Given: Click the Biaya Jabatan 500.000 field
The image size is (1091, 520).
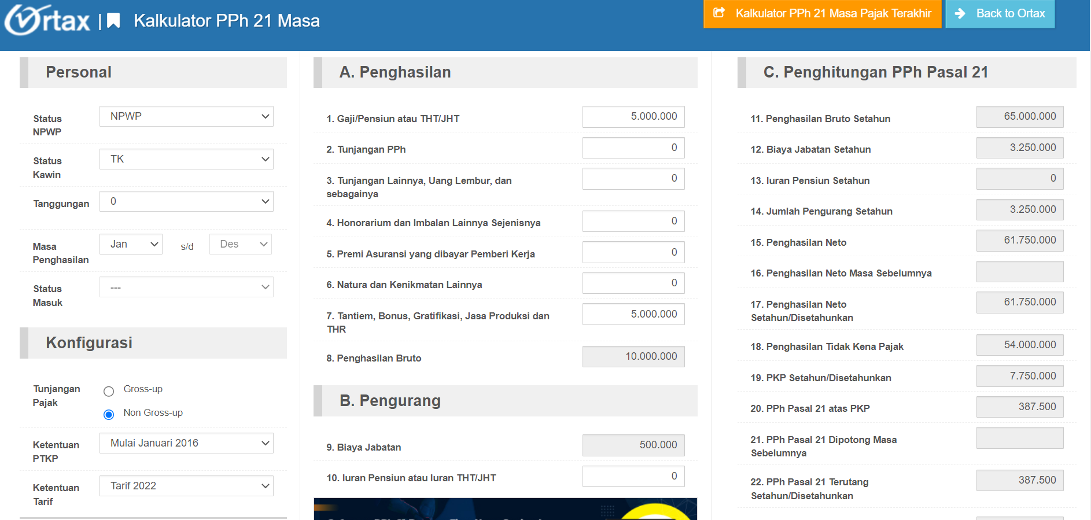Looking at the screenshot, I should click(x=633, y=445).
